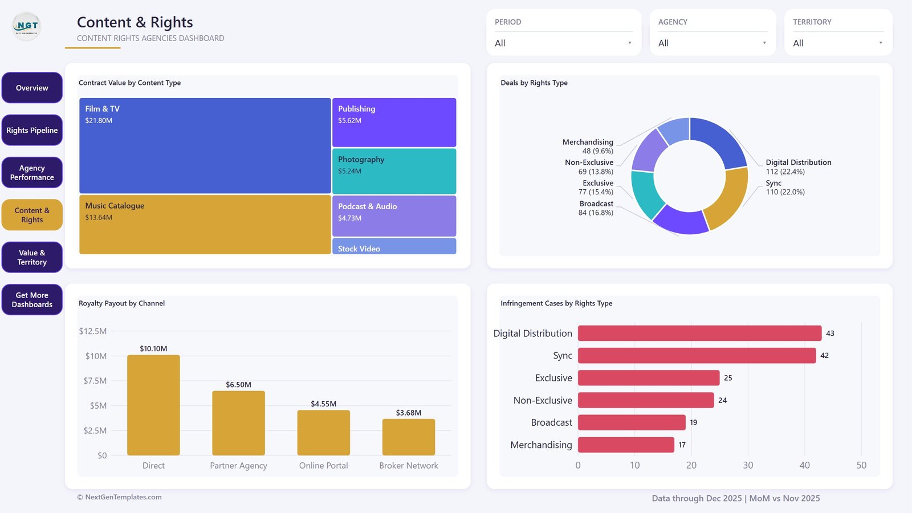Select the Stock Video treemap tile

[394, 246]
